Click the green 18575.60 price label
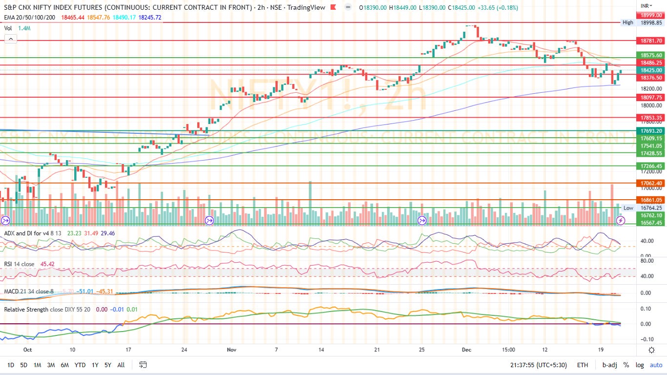This screenshot has width=667, height=375. pos(651,56)
